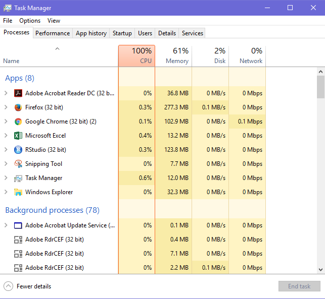
Task: Sort processes by CPU column header
Action: tap(136, 56)
